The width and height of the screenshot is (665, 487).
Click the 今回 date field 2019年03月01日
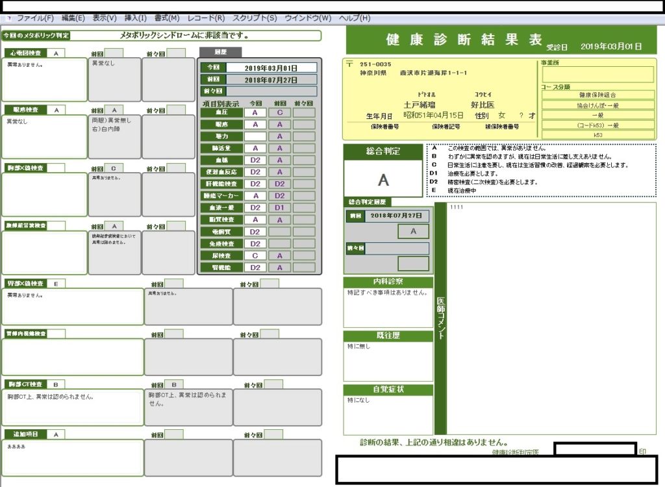271,68
